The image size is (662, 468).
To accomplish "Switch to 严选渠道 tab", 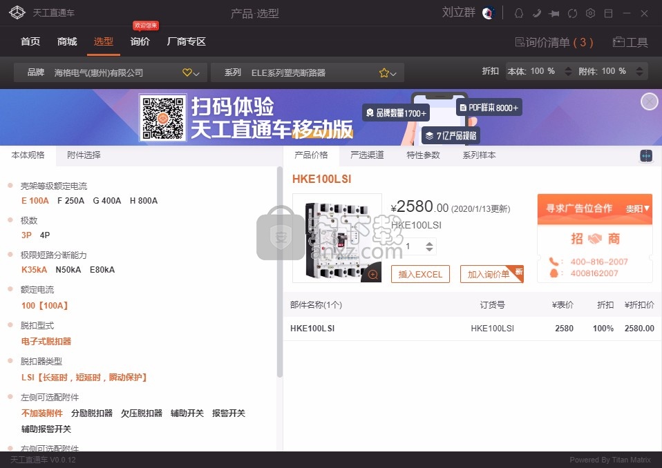I will pyautogui.click(x=367, y=155).
